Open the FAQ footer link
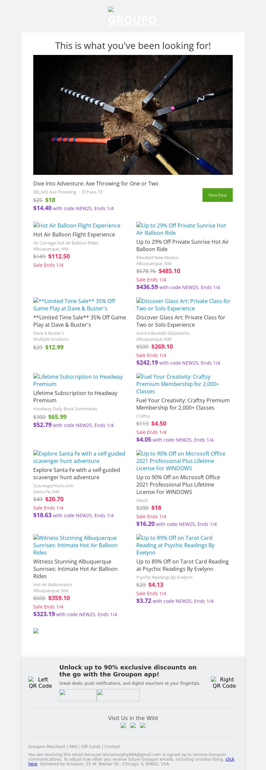 coord(73,747)
